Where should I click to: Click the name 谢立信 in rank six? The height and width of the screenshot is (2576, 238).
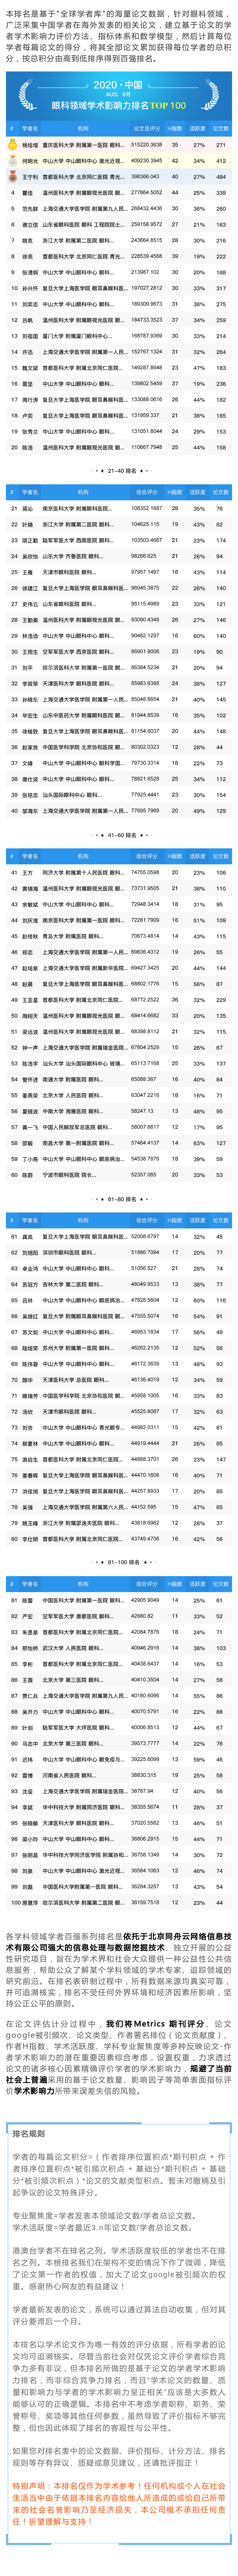30,225
